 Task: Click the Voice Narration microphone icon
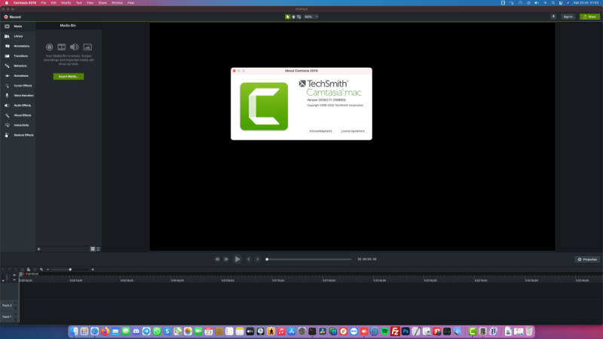tap(7, 96)
